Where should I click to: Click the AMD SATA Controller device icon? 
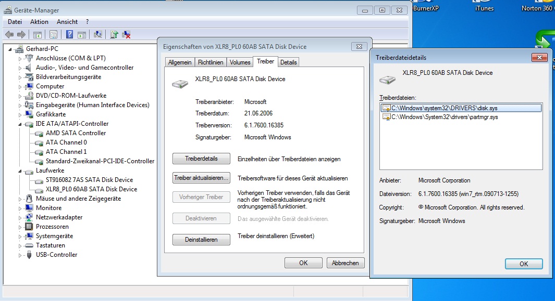[39, 133]
